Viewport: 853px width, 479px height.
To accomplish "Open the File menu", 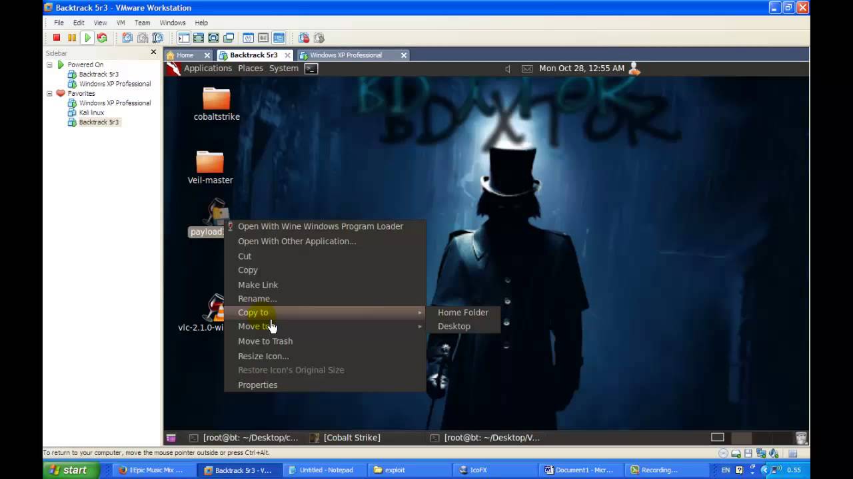I will tap(59, 23).
